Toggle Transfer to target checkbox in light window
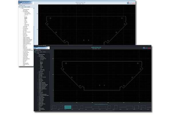 tap(19, 5)
